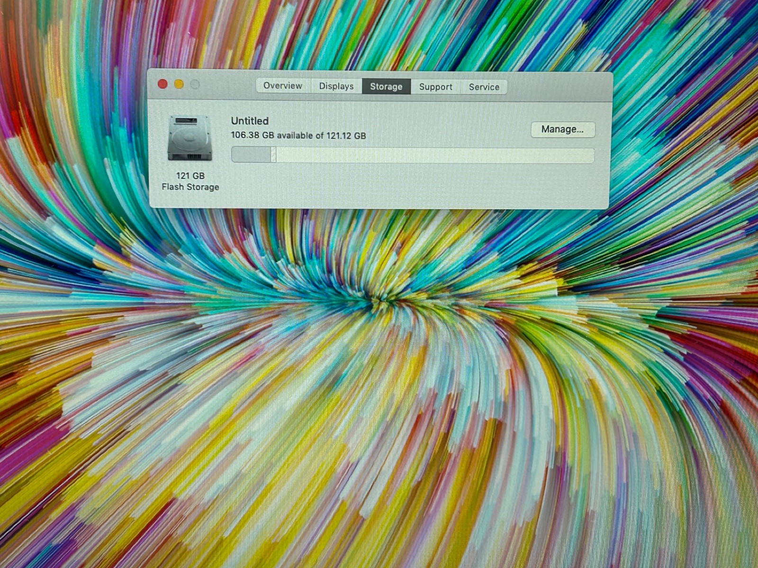This screenshot has width=758, height=568.
Task: Open the Displays tab
Action: pyautogui.click(x=336, y=86)
